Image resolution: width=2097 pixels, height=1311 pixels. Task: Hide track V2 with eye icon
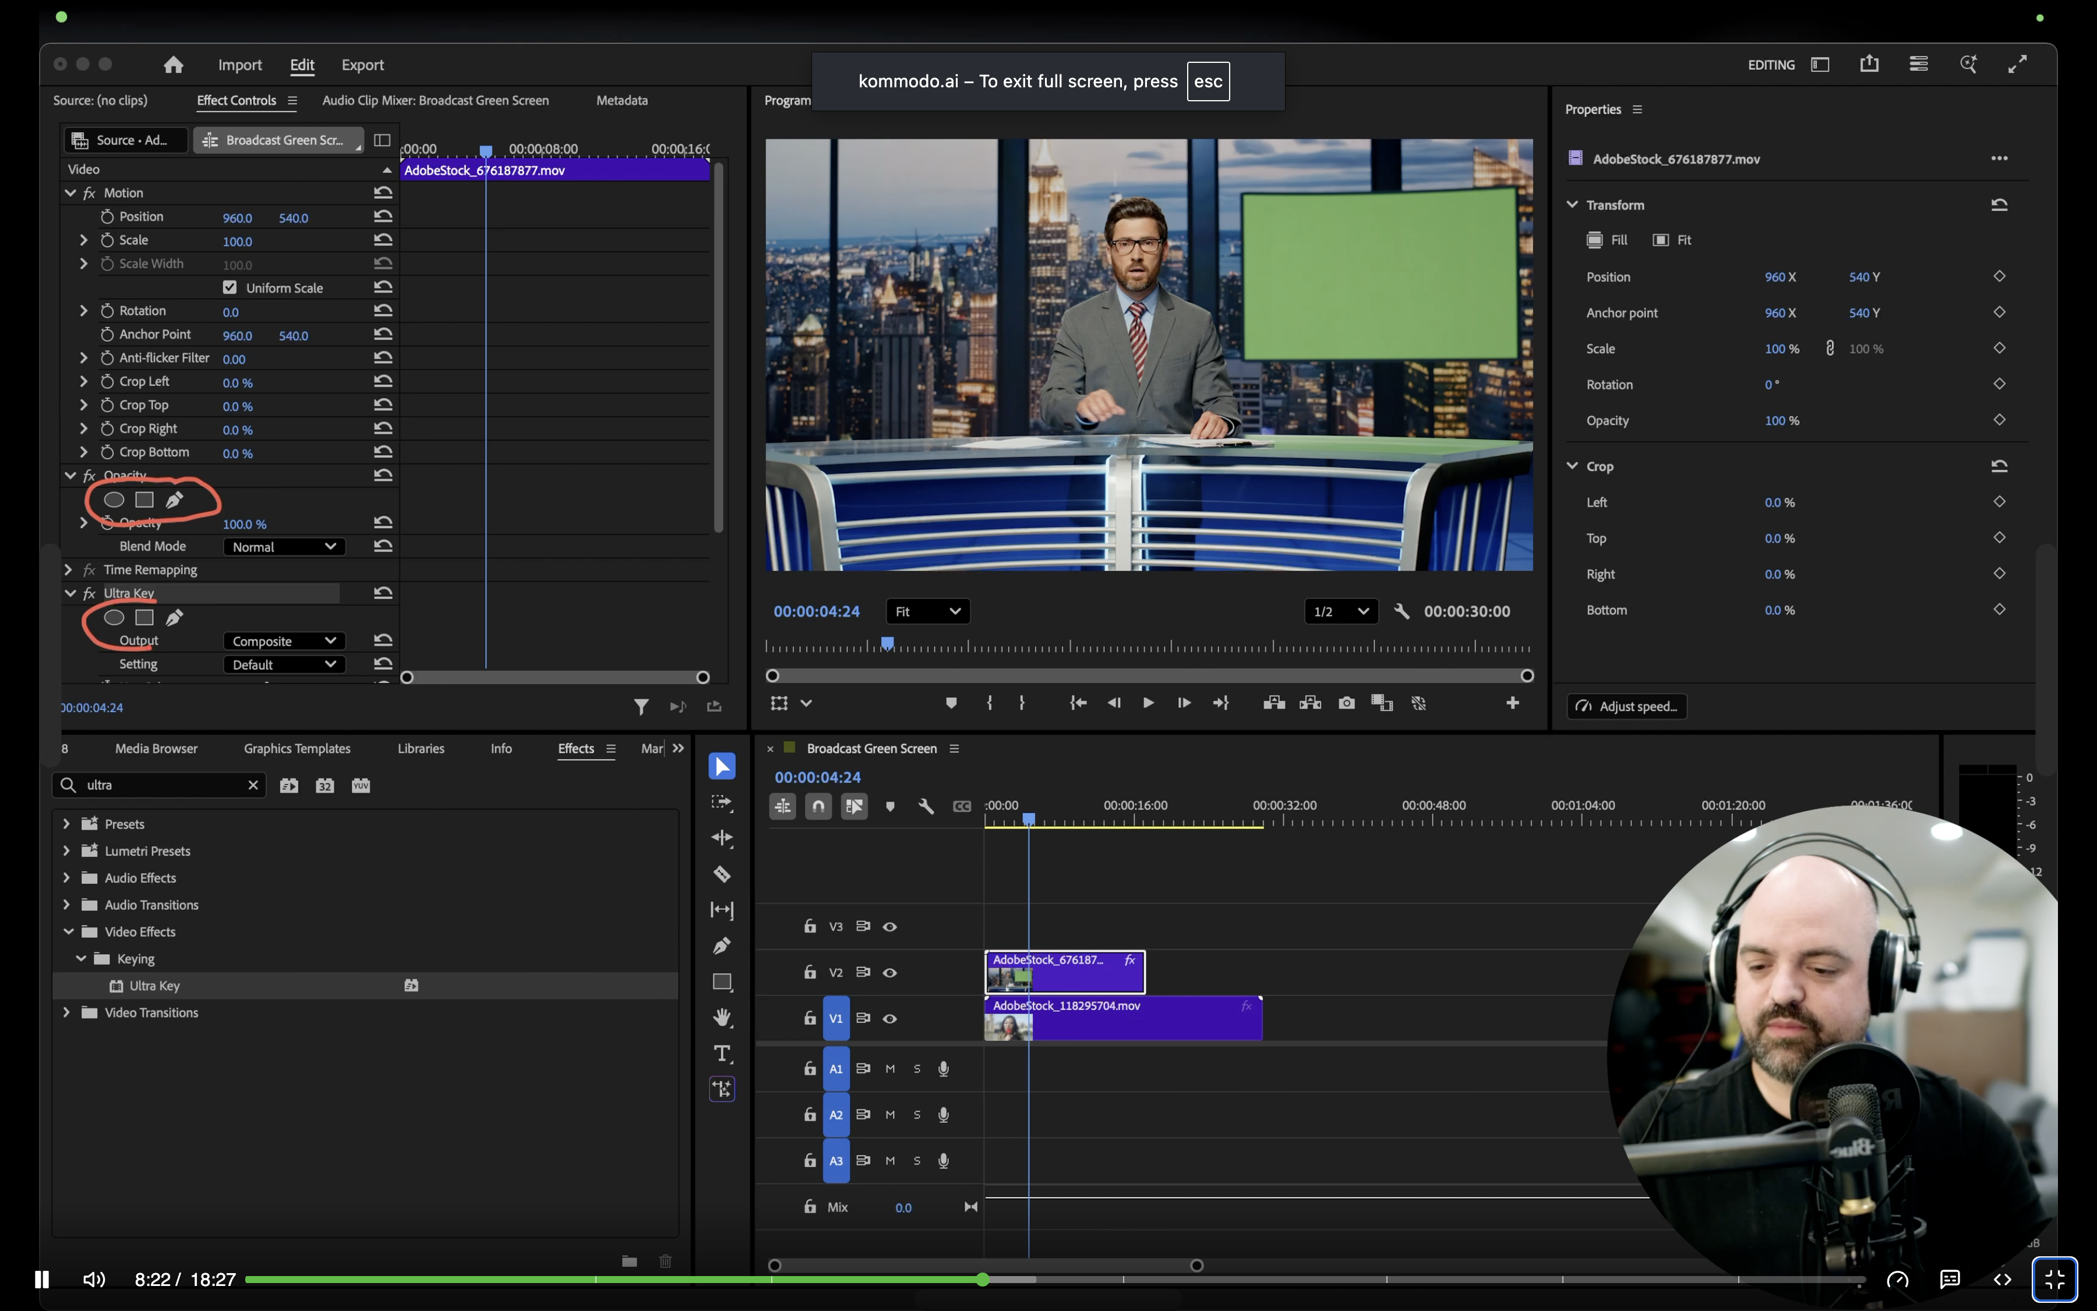889,973
